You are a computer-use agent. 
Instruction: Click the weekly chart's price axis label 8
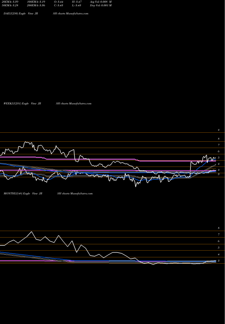click(x=219, y=139)
